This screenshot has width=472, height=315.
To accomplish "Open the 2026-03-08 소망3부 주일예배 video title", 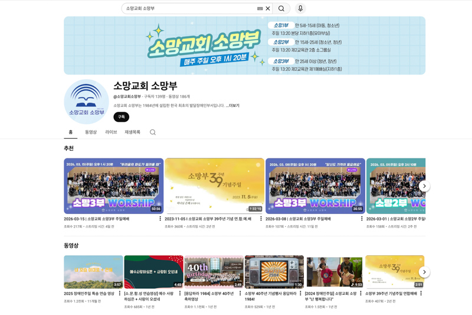I will coord(298,219).
